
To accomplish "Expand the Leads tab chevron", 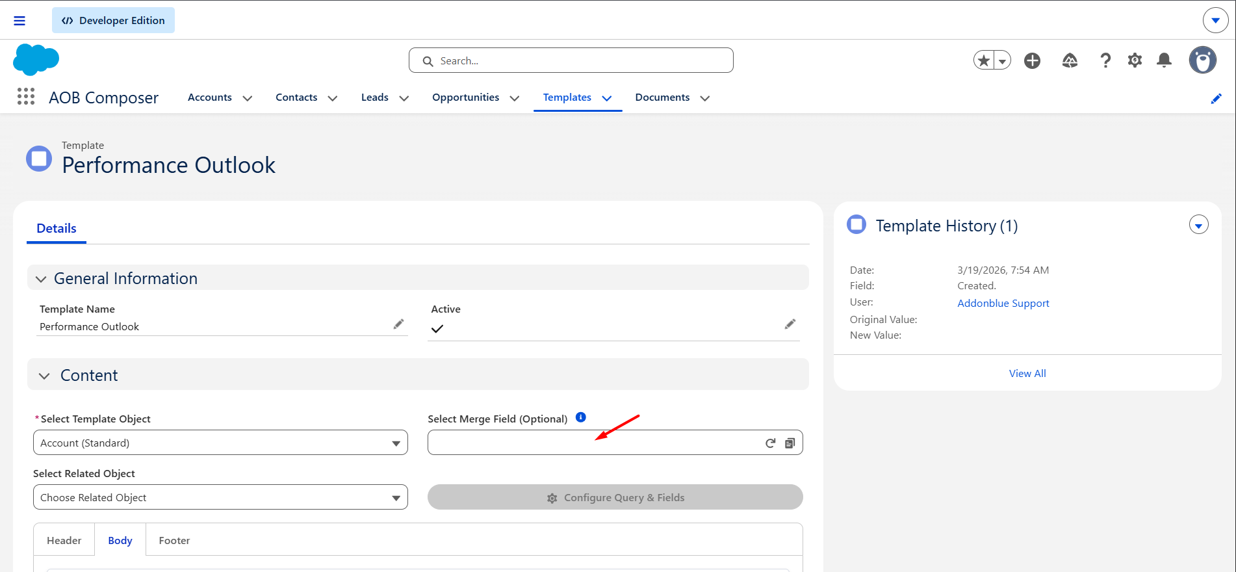I will coord(404,98).
